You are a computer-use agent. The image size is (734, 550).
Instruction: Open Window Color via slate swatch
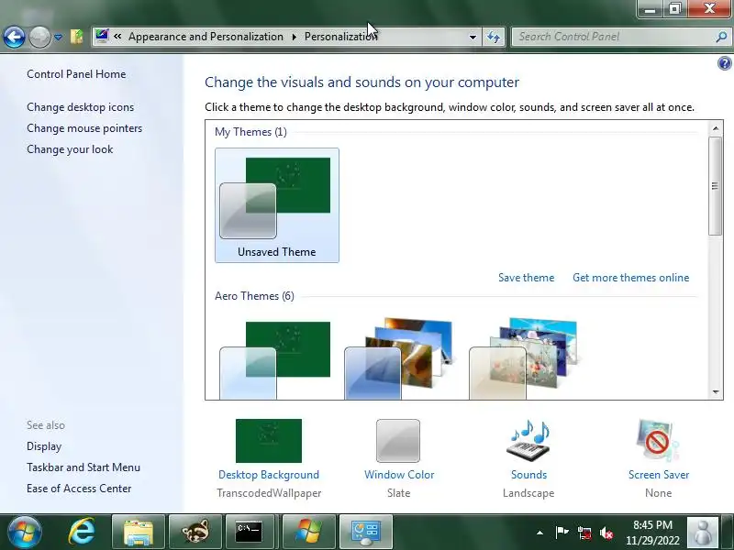398,441
